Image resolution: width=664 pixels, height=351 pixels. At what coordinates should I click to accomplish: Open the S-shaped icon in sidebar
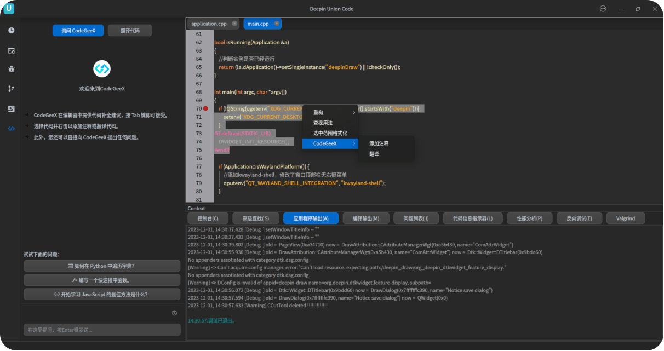12,108
